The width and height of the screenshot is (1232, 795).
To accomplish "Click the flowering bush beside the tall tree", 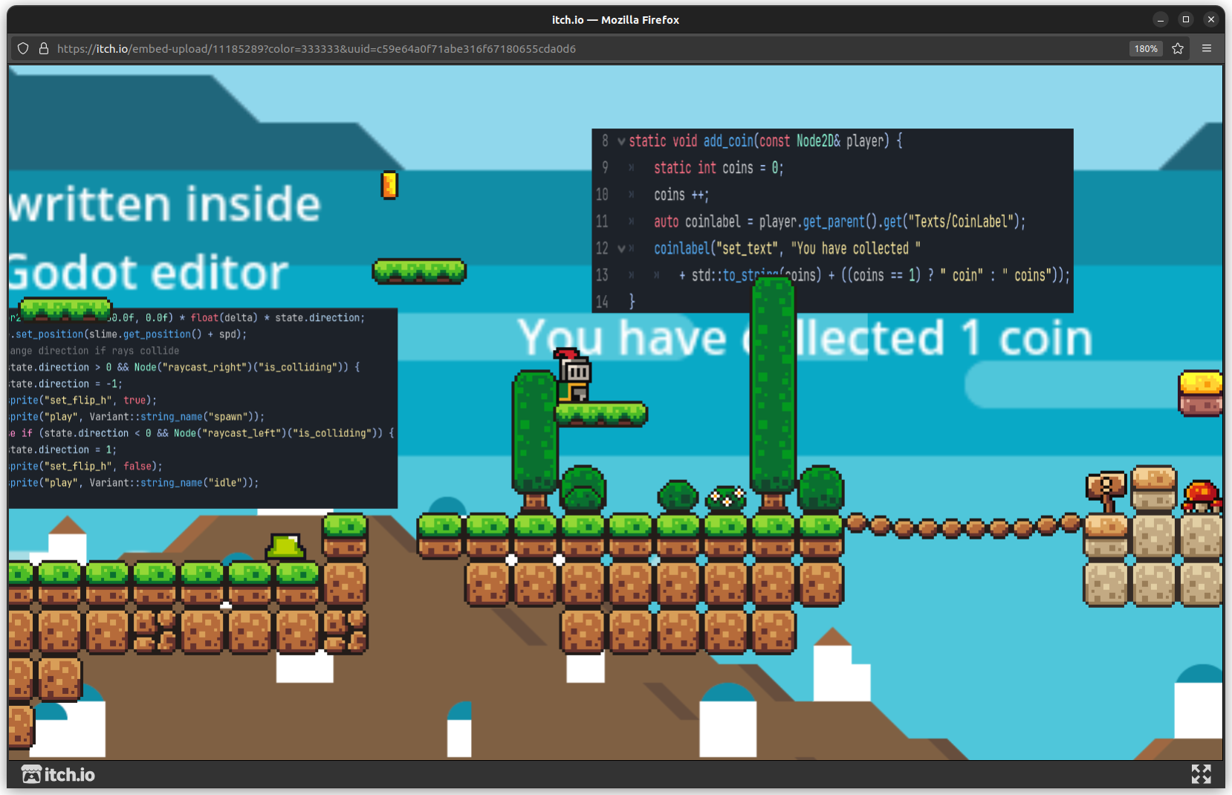I will (726, 497).
